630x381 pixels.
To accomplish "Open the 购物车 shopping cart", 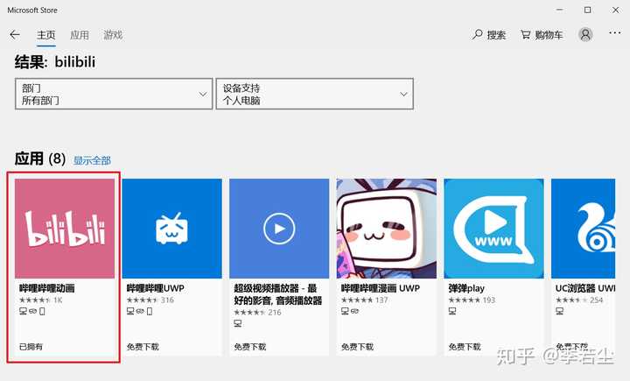I will click(x=542, y=35).
